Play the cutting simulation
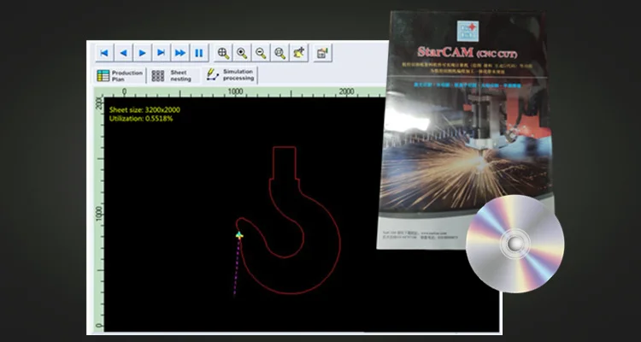Screen dimensions: 641x342 click(x=142, y=53)
